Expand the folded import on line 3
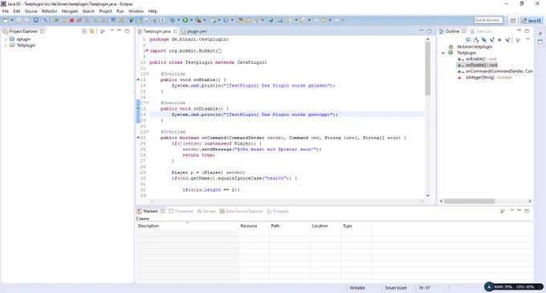This screenshot has height=293, width=546. (x=147, y=50)
